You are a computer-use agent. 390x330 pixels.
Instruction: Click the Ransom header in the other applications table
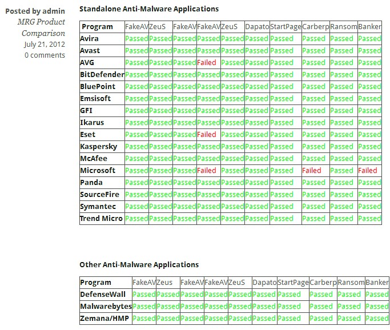click(x=351, y=282)
